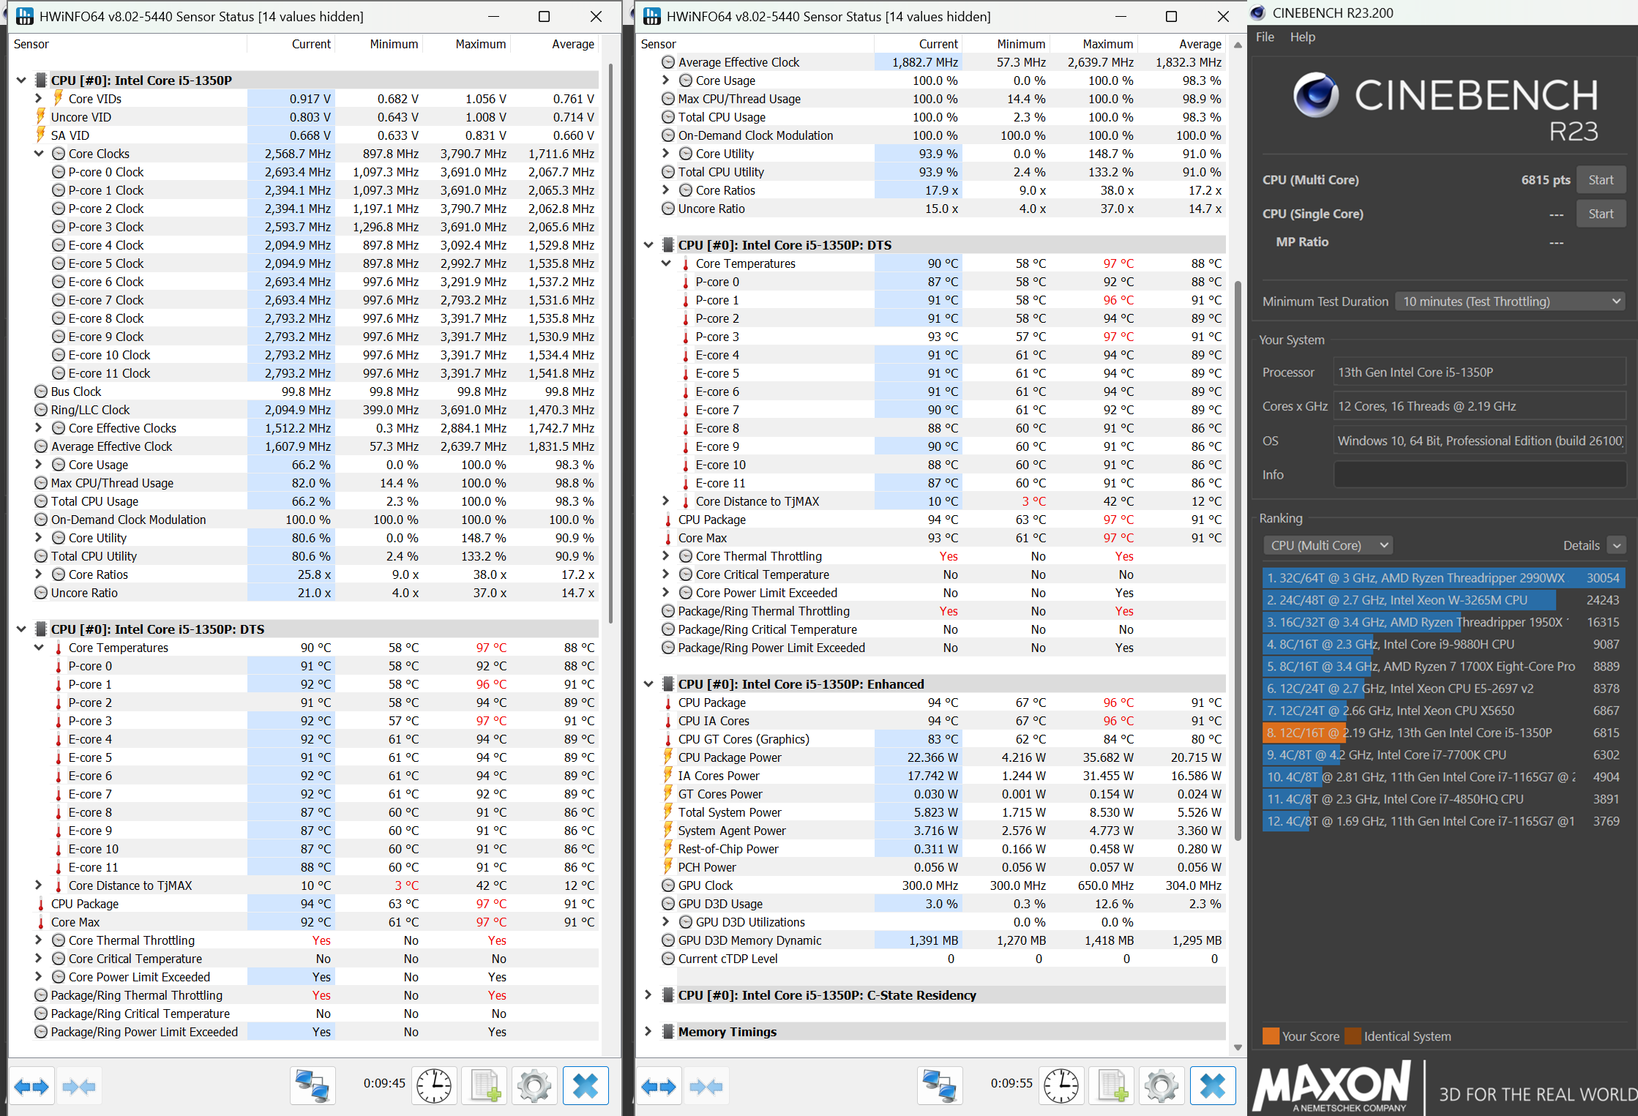Click the Cinebench title bar app icon
This screenshot has width=1638, height=1116.
click(1257, 12)
